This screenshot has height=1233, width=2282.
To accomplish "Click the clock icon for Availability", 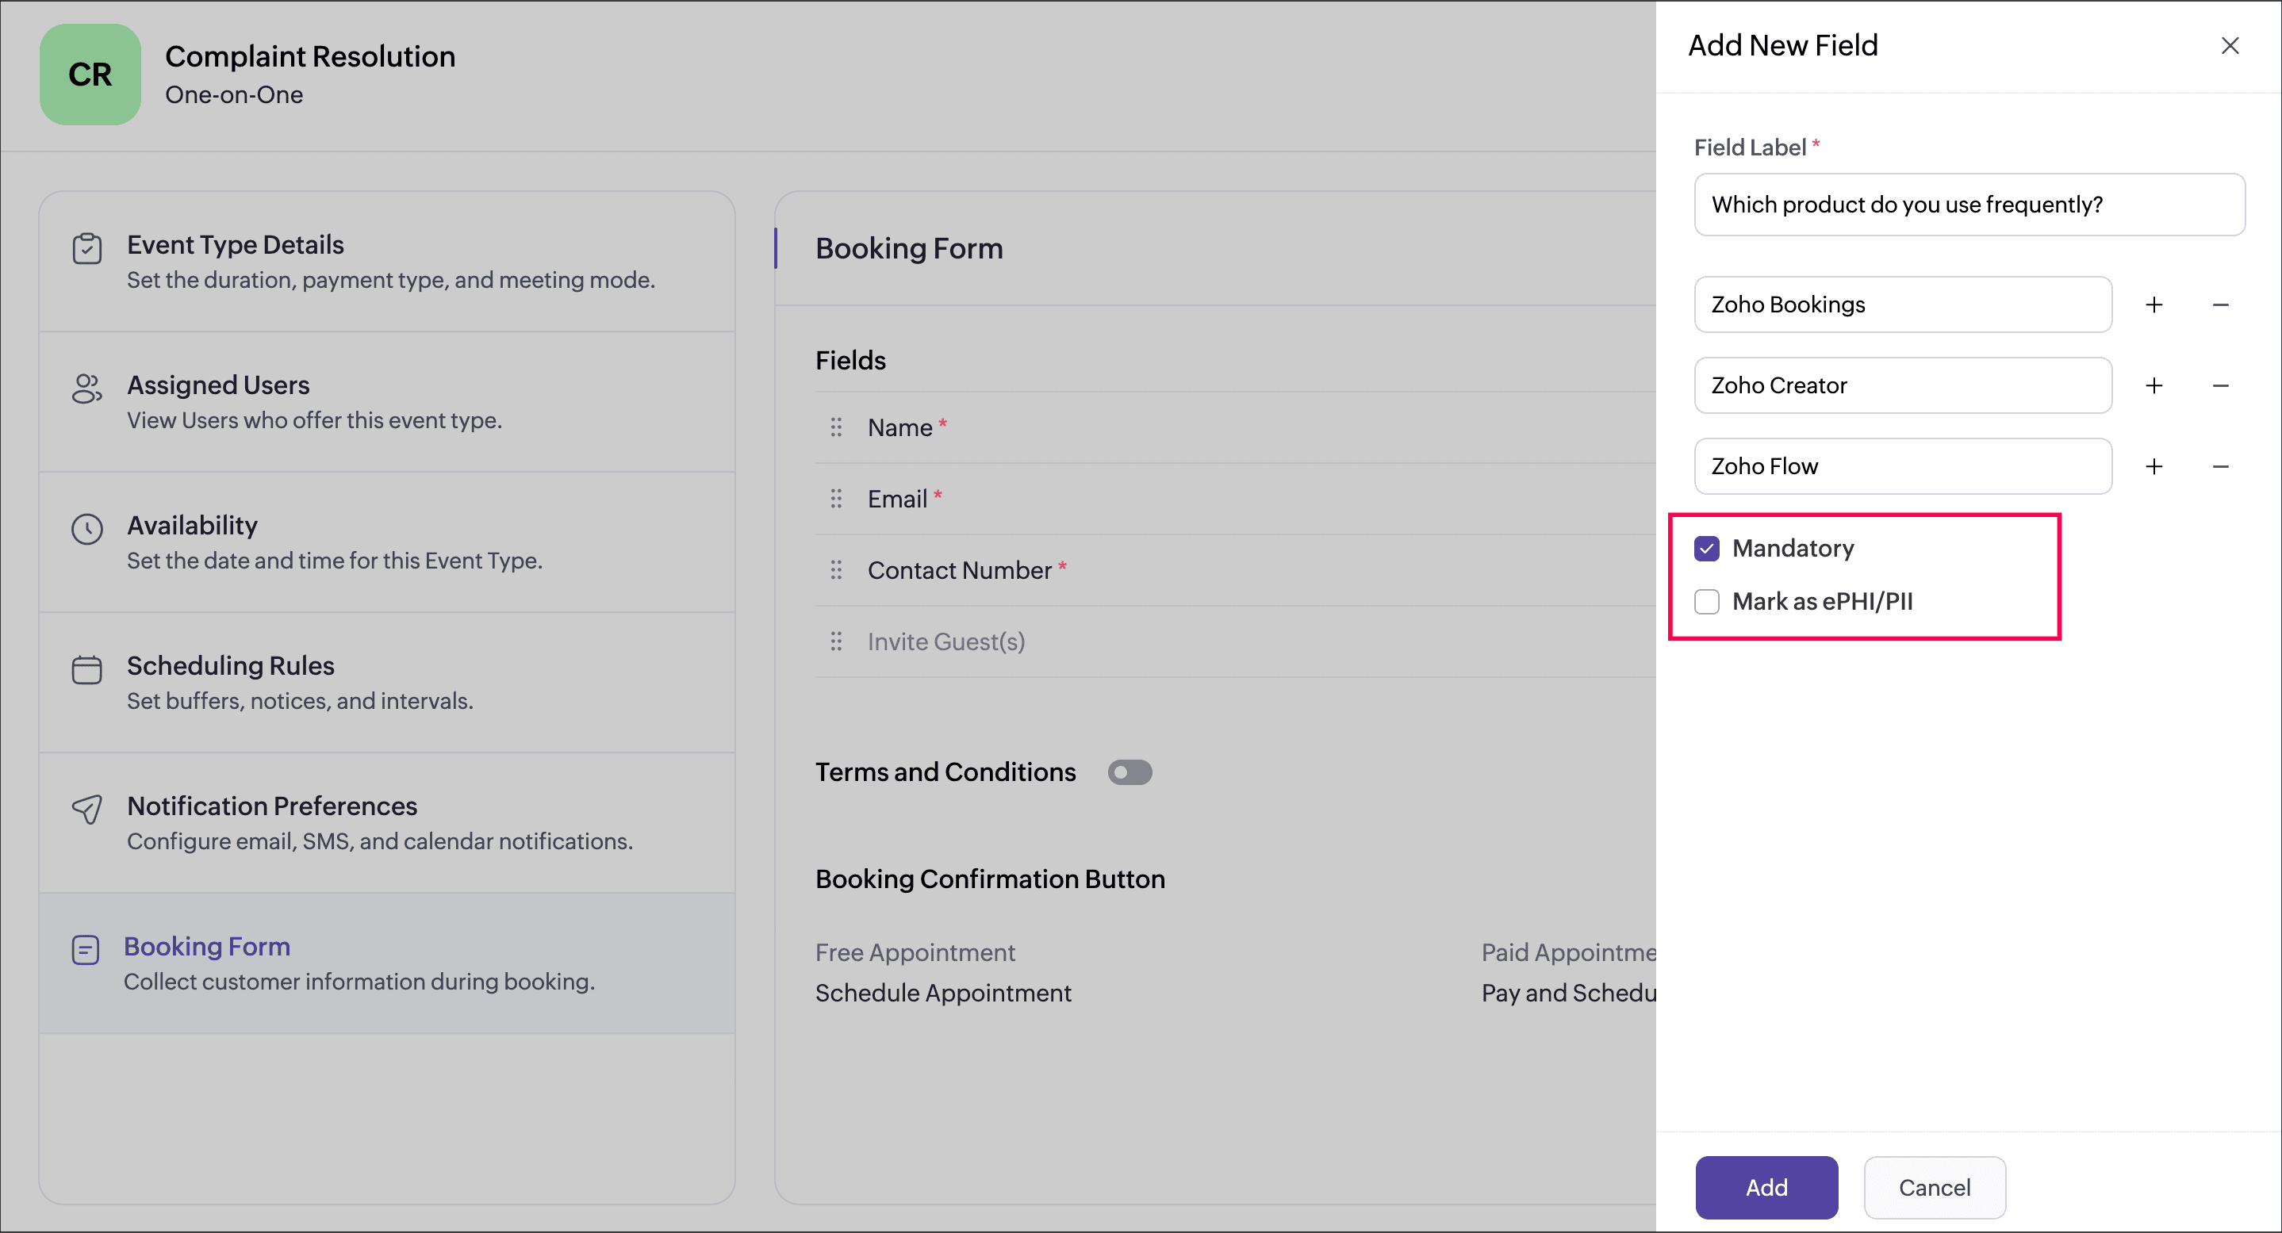I will pos(86,529).
